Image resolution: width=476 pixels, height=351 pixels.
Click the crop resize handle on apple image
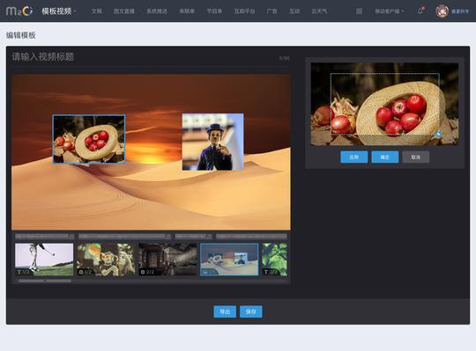tap(438, 133)
